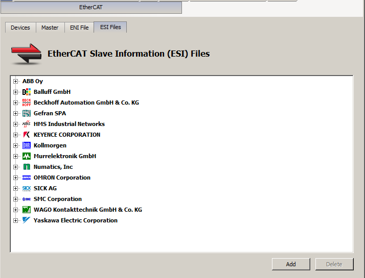Click the Balluff GmbH vendor logo icon

(x=27, y=92)
